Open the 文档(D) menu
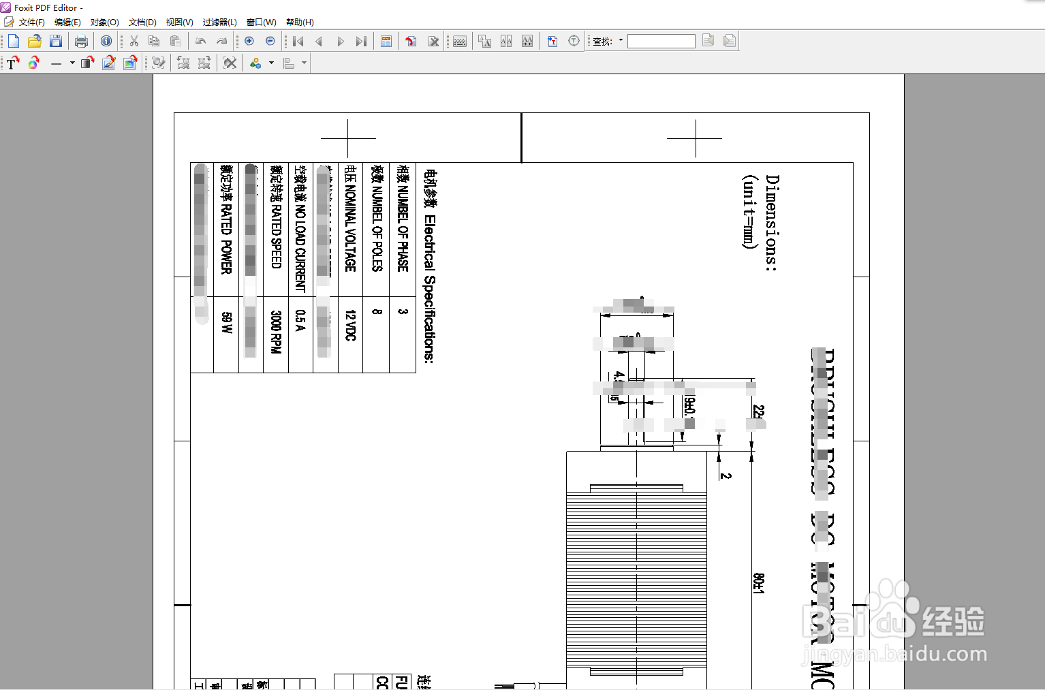Image resolution: width=1045 pixels, height=690 pixels. pyautogui.click(x=142, y=22)
